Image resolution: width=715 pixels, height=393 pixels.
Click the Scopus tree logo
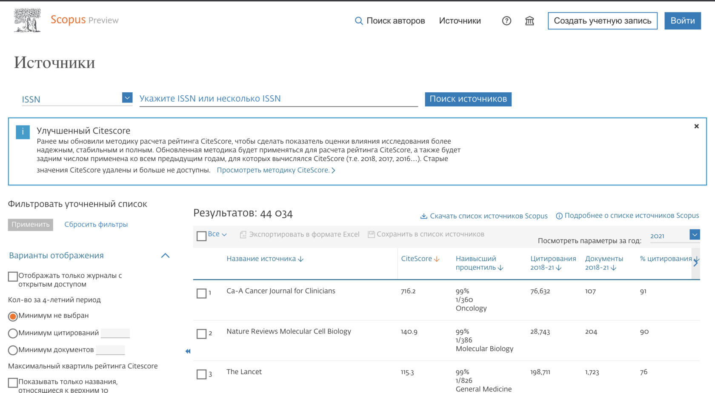(27, 20)
